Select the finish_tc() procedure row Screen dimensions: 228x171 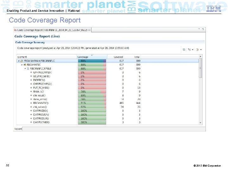[x=108, y=92]
